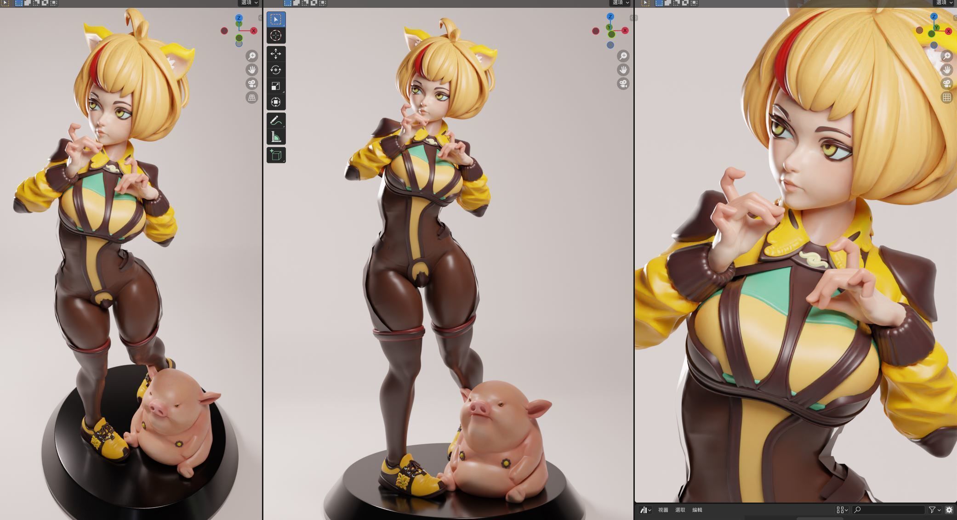Click blue Z axis on left viewport gizmo
The width and height of the screenshot is (957, 520).
click(239, 18)
